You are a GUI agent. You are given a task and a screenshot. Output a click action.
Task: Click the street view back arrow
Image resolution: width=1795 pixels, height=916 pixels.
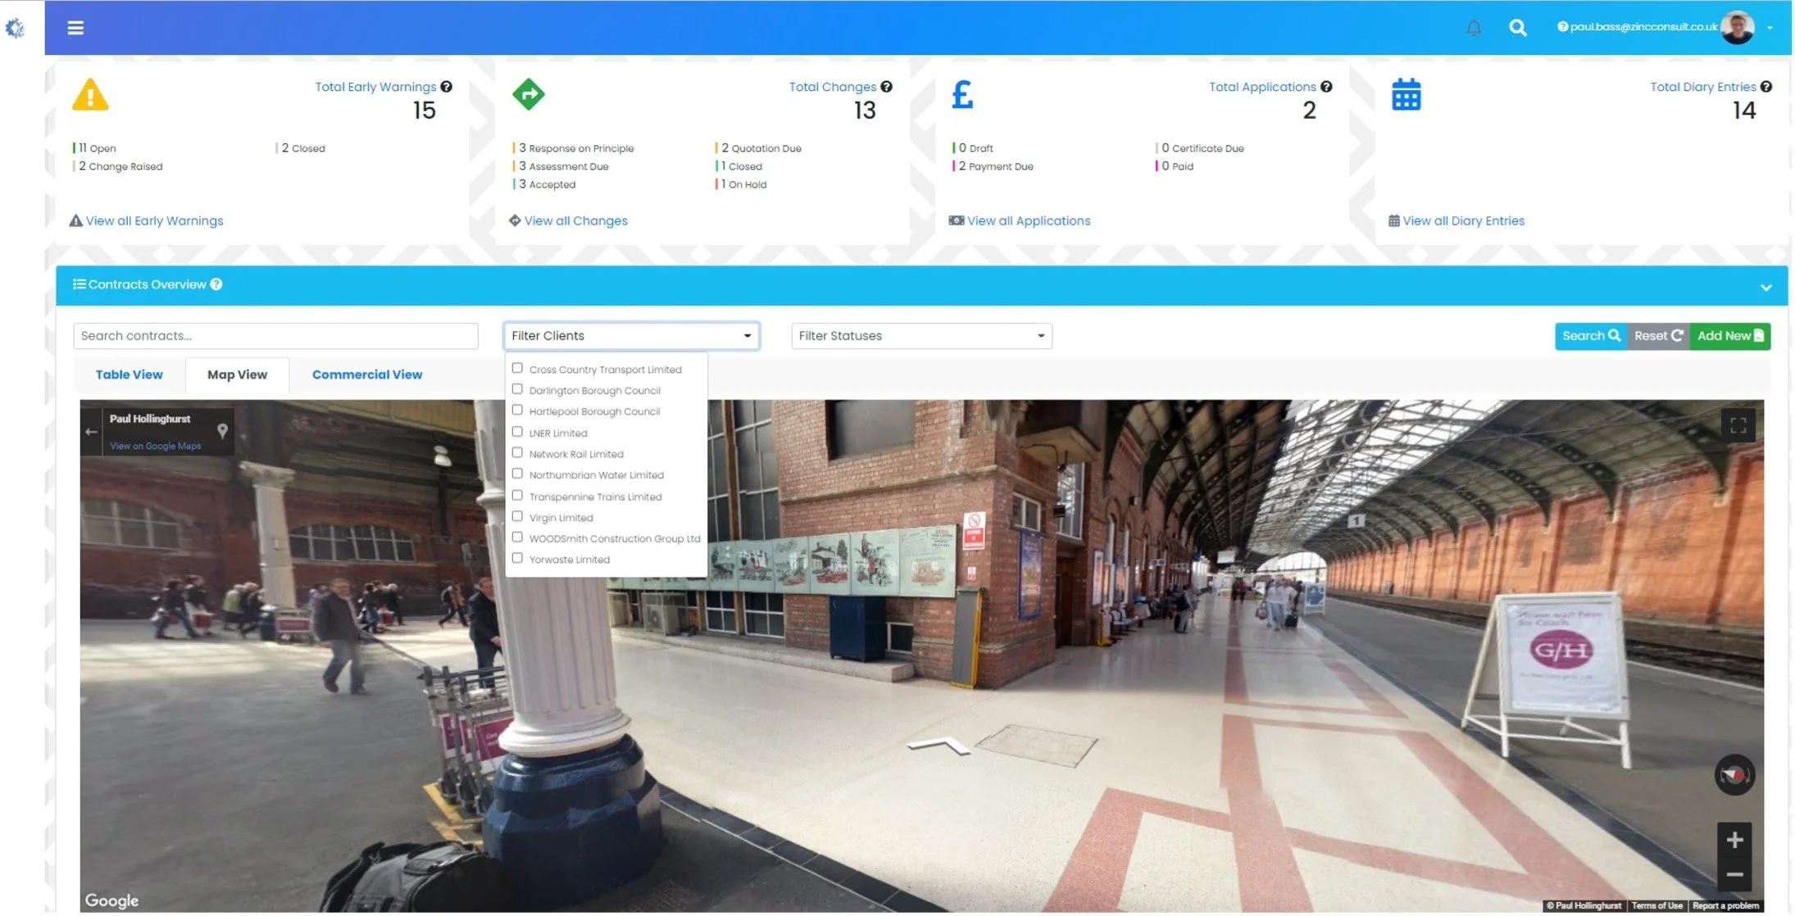coord(91,432)
